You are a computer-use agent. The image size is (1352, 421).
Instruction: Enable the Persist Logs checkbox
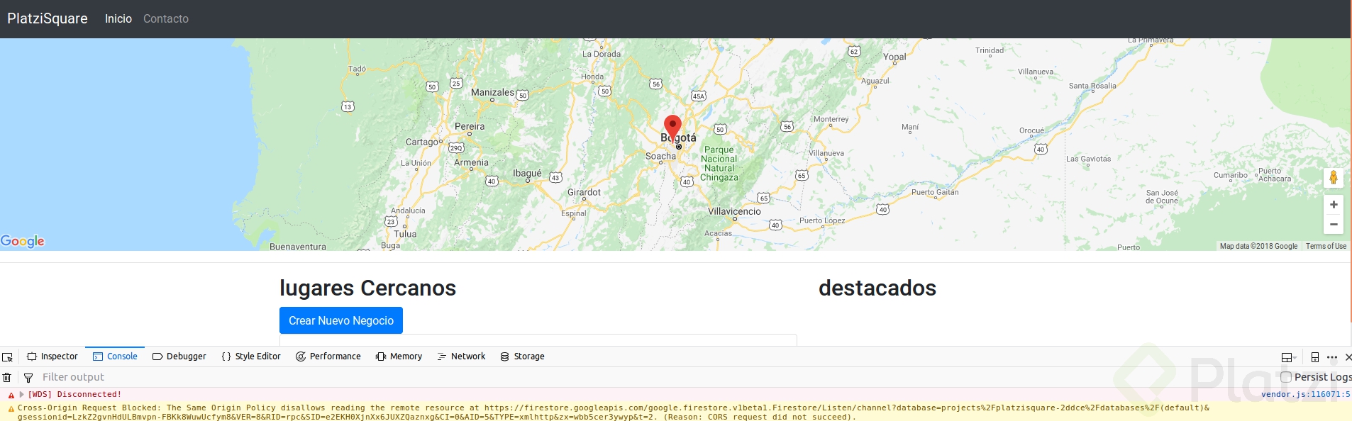pyautogui.click(x=1286, y=377)
